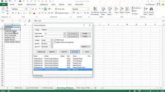This screenshot has height=92, width=165.
Task: Open the Search dropdown set to By Rows
Action: coord(52,43)
